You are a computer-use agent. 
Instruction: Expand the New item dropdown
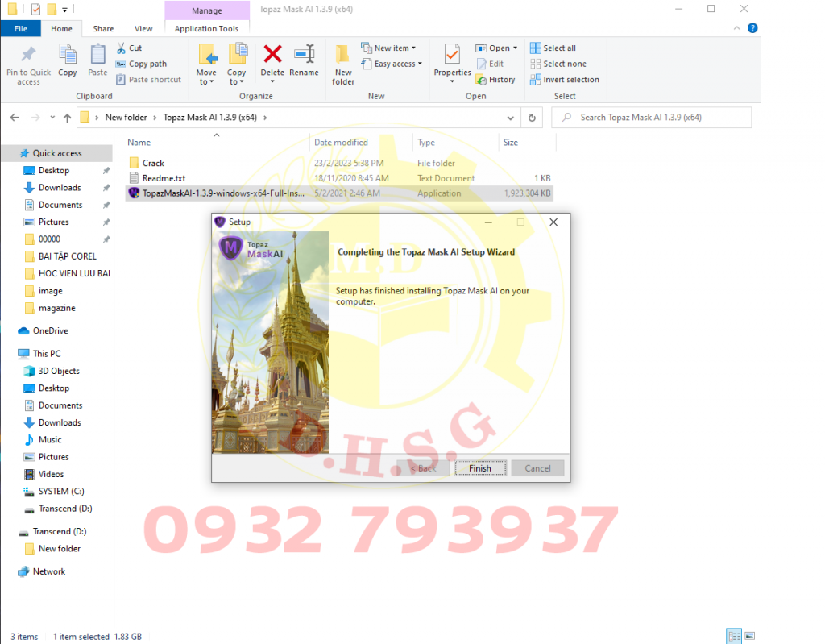pyautogui.click(x=413, y=48)
